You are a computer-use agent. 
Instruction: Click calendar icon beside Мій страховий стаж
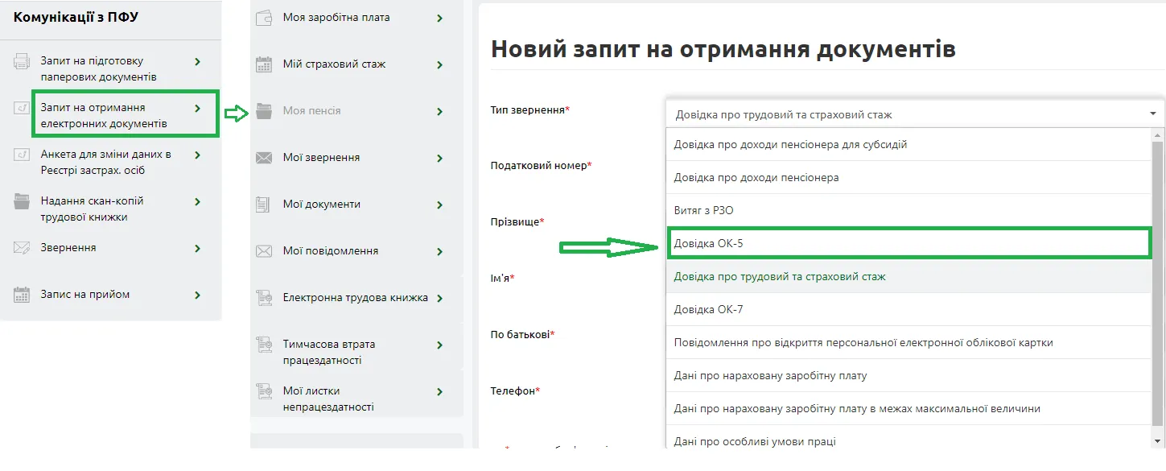click(x=264, y=64)
